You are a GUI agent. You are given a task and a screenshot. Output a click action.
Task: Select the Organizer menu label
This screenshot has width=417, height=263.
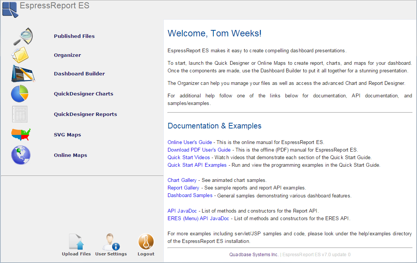pyautogui.click(x=67, y=55)
